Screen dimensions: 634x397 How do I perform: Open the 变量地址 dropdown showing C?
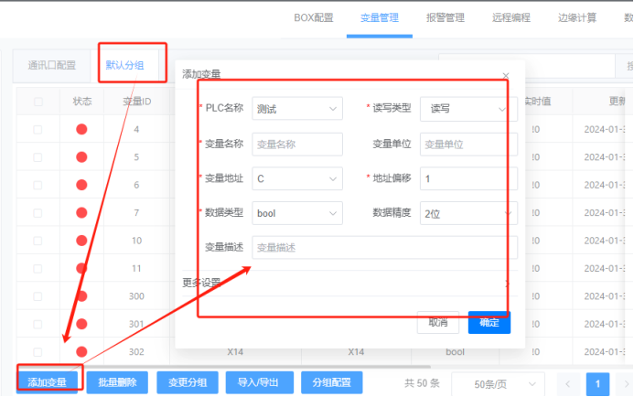(x=297, y=178)
